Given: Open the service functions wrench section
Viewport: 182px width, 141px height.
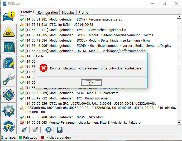Looking at the screenshot, I should coord(9,79).
